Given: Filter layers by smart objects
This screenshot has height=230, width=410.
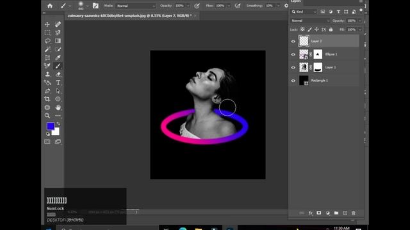Looking at the screenshot, I should (x=354, y=11).
